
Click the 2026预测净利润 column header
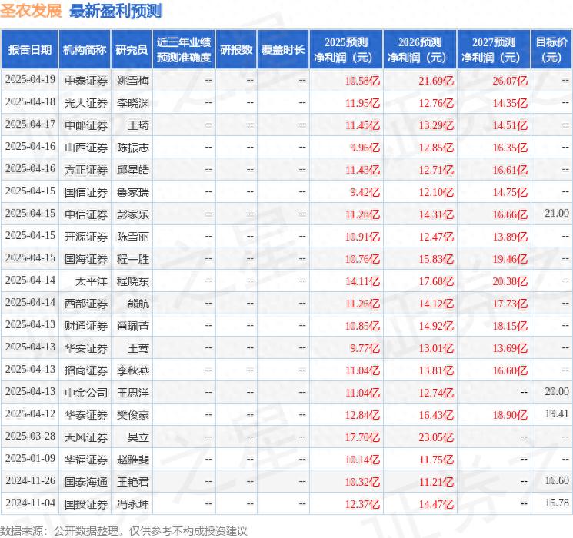[420, 50]
